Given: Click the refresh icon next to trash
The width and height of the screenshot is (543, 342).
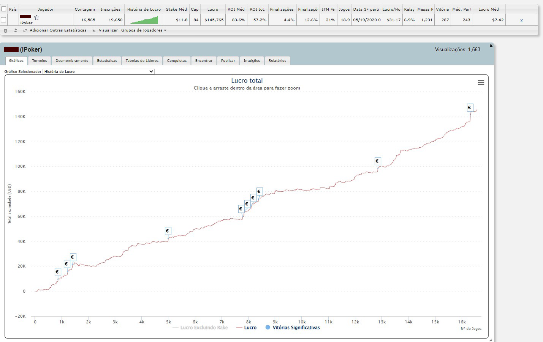Looking at the screenshot, I should pyautogui.click(x=15, y=30).
